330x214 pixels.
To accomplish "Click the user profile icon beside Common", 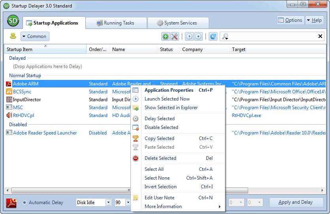I will coord(13,36).
